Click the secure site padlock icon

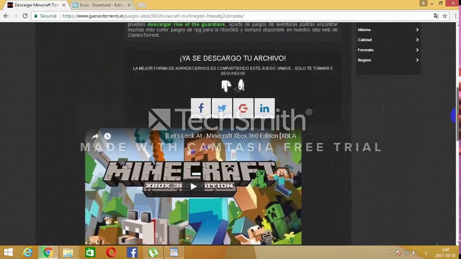pyautogui.click(x=36, y=16)
